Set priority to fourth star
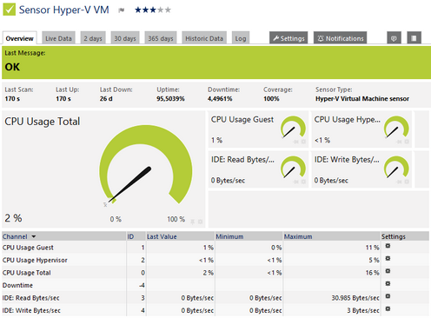The image size is (431, 318). 160,10
